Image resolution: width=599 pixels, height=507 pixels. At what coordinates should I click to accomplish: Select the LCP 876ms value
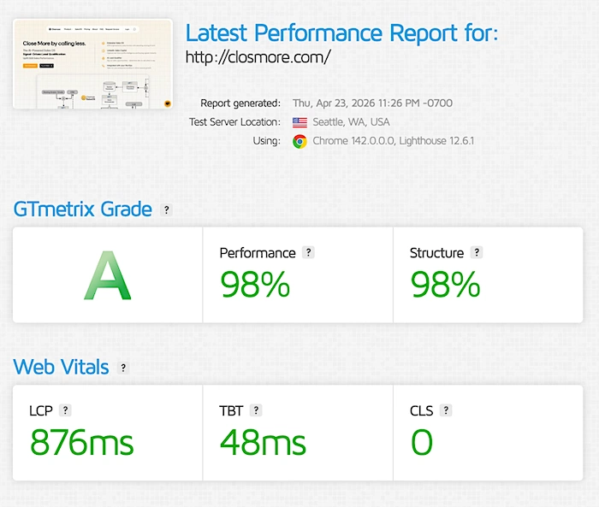click(x=82, y=442)
